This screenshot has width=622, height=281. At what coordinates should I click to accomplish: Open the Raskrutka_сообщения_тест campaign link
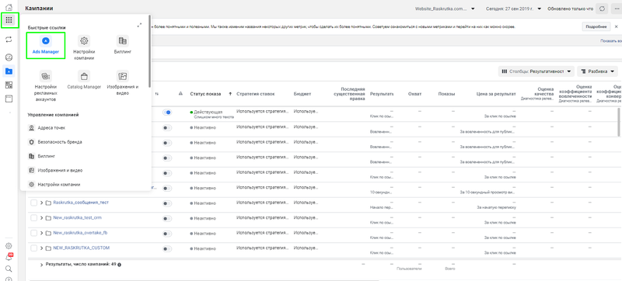pos(81,203)
